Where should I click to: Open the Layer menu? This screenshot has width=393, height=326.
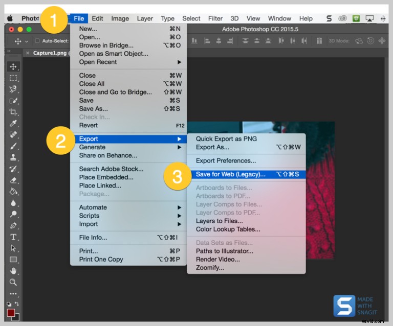pyautogui.click(x=145, y=18)
